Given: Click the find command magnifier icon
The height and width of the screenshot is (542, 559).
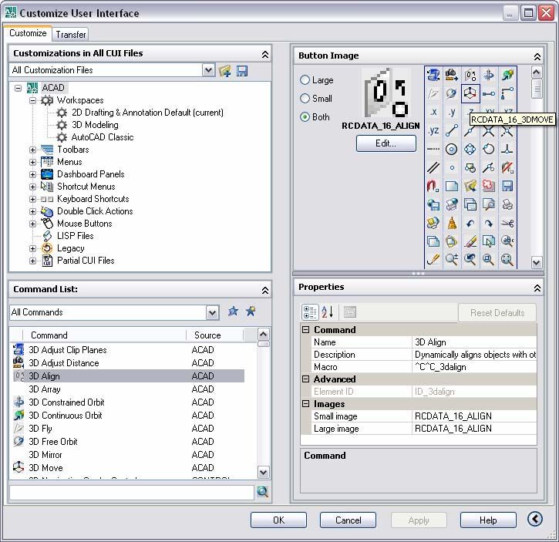Looking at the screenshot, I should (263, 492).
